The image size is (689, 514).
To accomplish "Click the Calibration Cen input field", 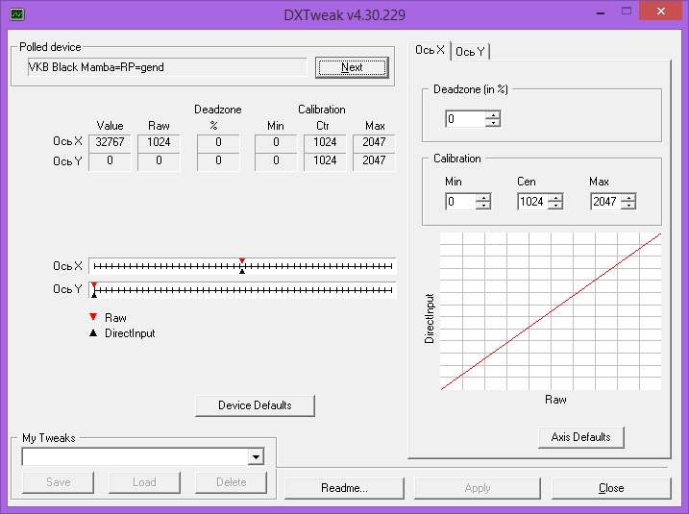I will tap(533, 202).
